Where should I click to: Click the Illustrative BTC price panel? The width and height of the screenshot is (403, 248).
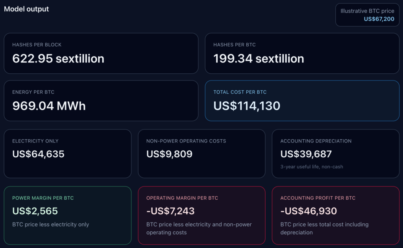tap(367, 15)
